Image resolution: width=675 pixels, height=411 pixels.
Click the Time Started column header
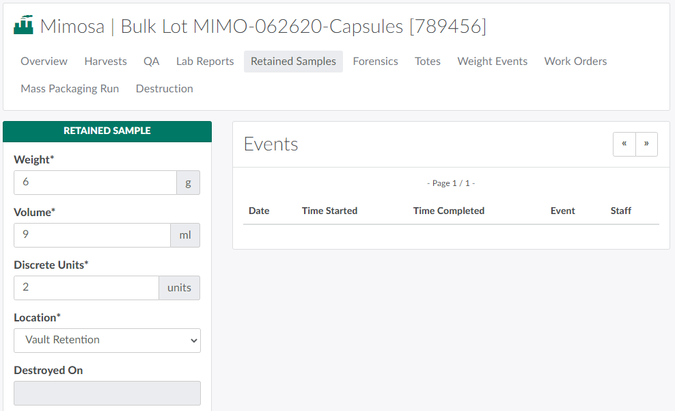(x=329, y=211)
